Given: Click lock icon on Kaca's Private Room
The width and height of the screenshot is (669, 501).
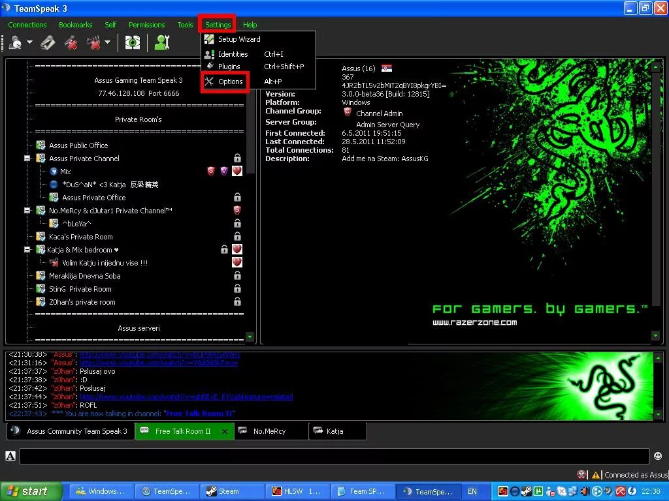Looking at the screenshot, I should tap(238, 236).
